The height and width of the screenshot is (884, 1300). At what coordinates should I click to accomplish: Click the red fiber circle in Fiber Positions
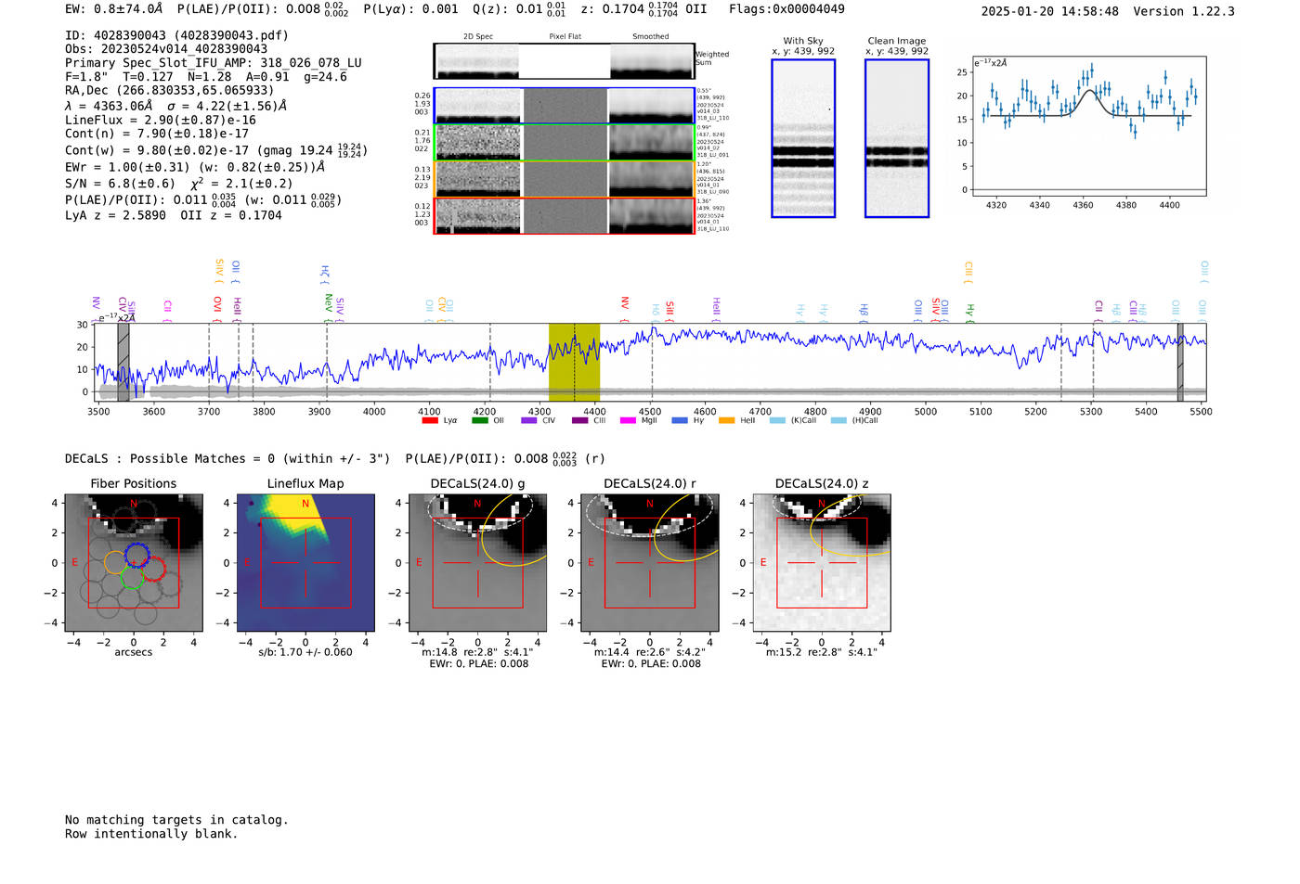point(154,570)
